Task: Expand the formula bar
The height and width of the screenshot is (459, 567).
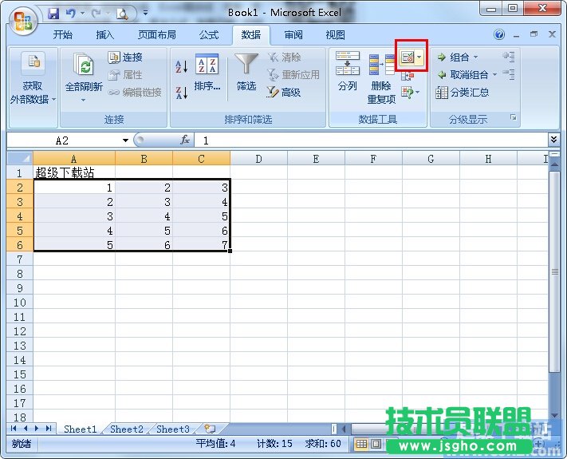Action: coord(554,140)
